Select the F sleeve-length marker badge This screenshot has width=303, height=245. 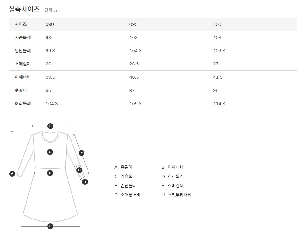(x=82, y=153)
